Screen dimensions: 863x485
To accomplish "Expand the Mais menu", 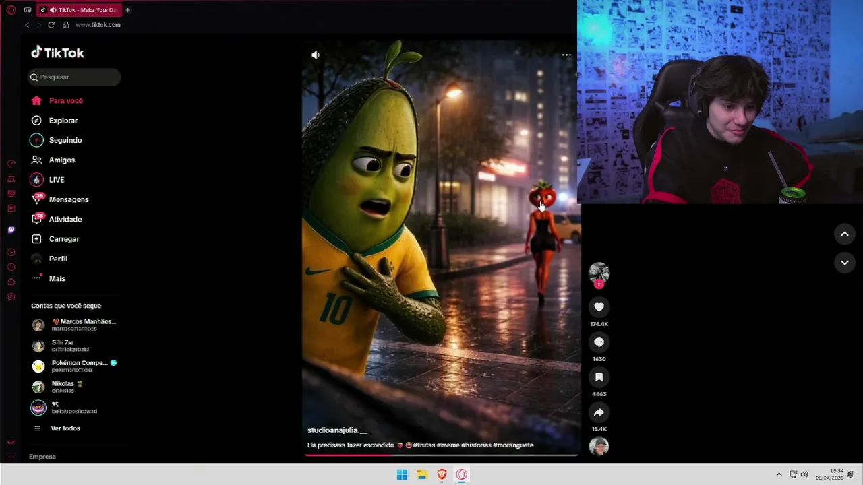I will pos(49,278).
